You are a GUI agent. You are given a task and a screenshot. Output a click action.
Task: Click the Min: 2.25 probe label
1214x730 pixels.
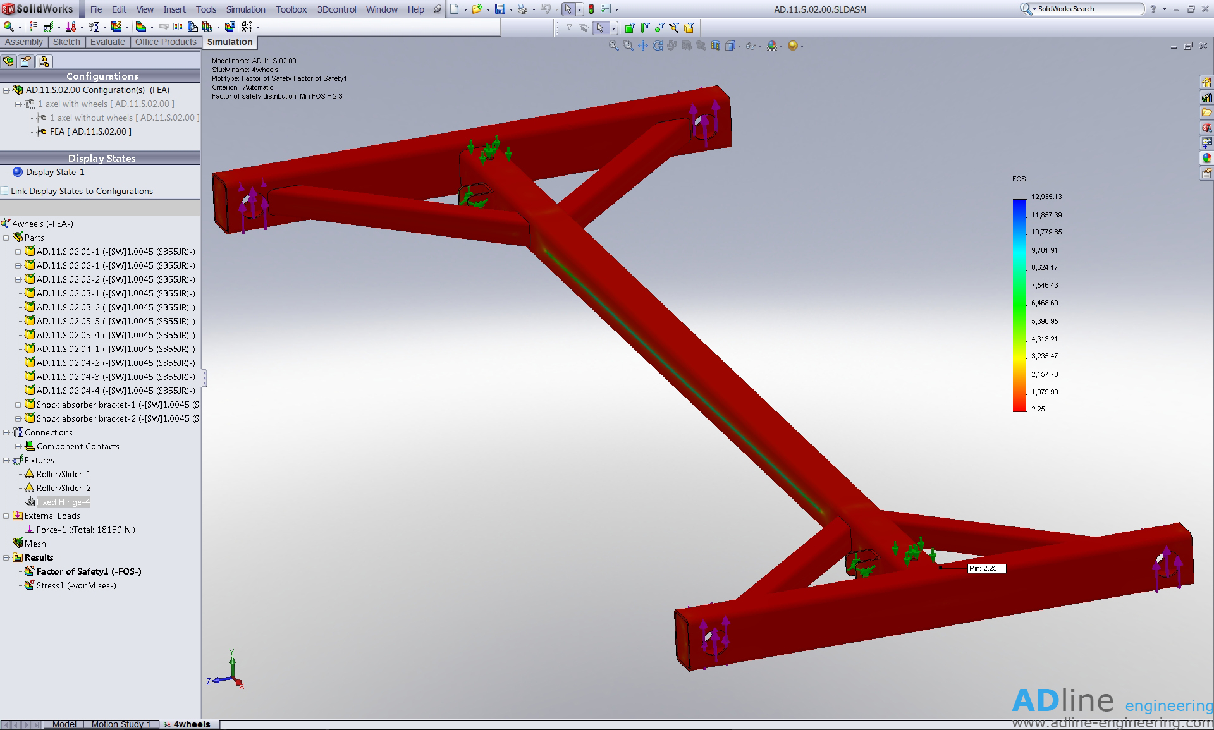pyautogui.click(x=986, y=568)
